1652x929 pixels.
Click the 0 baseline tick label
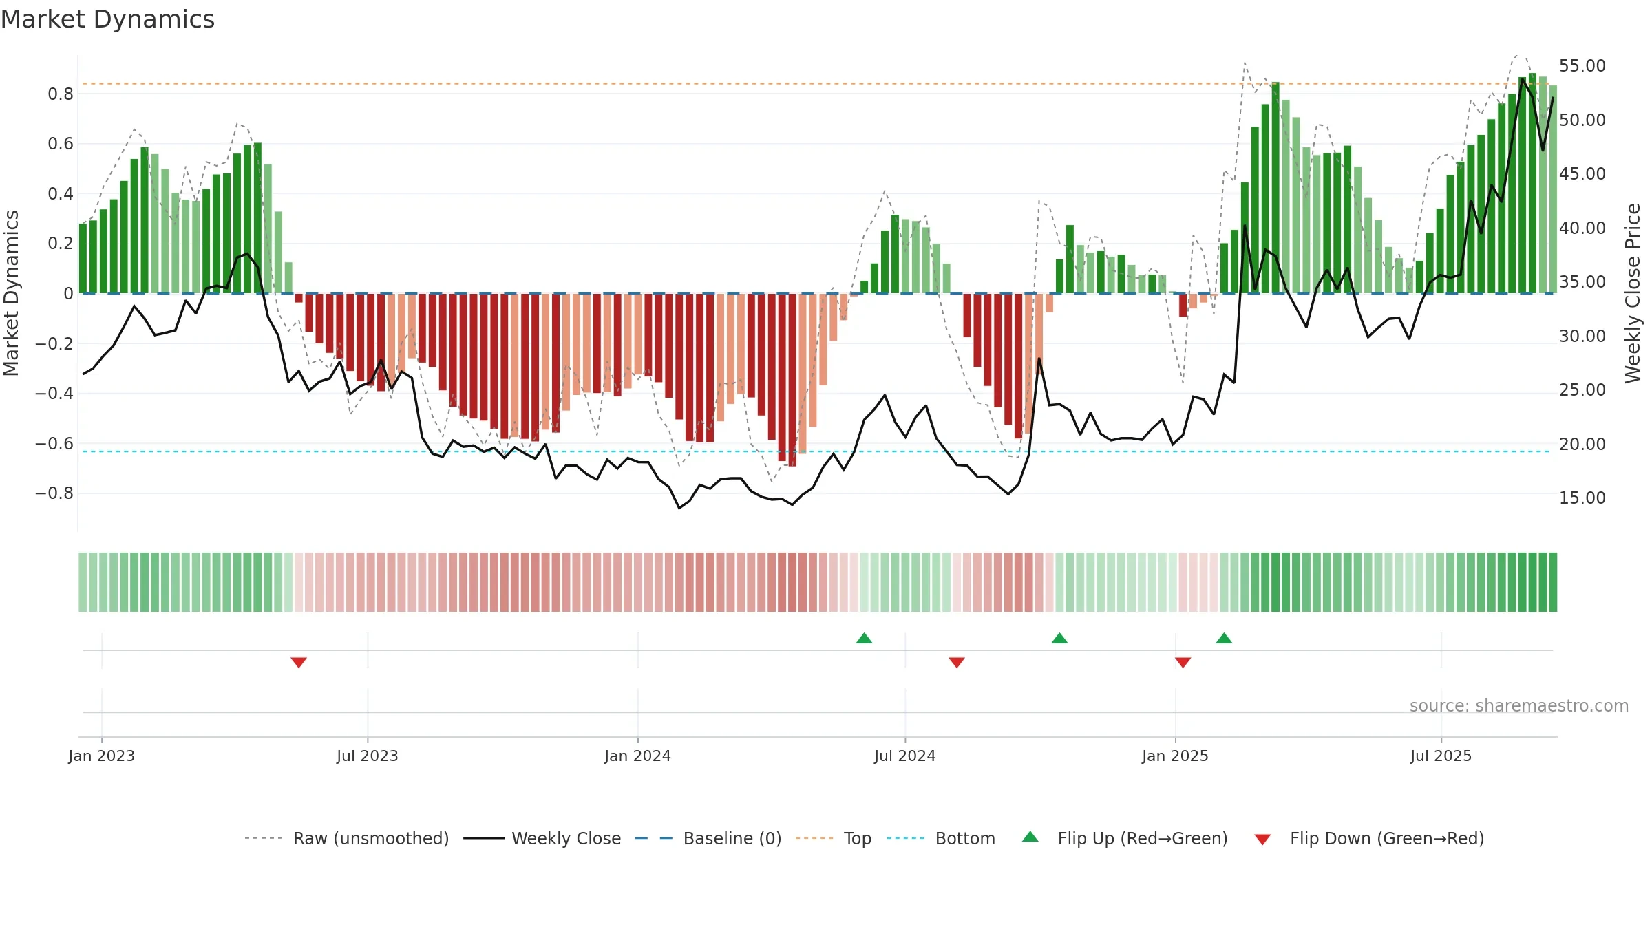click(x=68, y=294)
